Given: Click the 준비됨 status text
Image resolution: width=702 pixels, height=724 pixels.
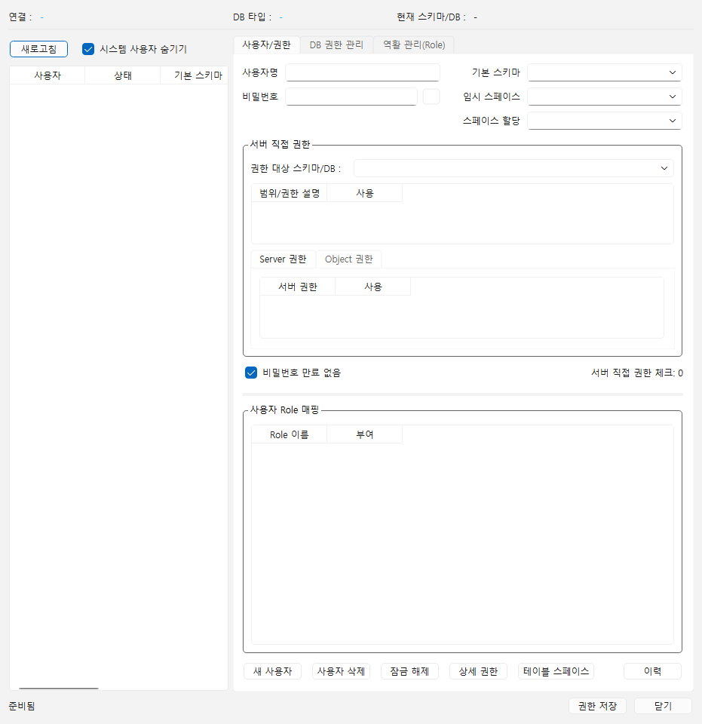Looking at the screenshot, I should point(22,706).
